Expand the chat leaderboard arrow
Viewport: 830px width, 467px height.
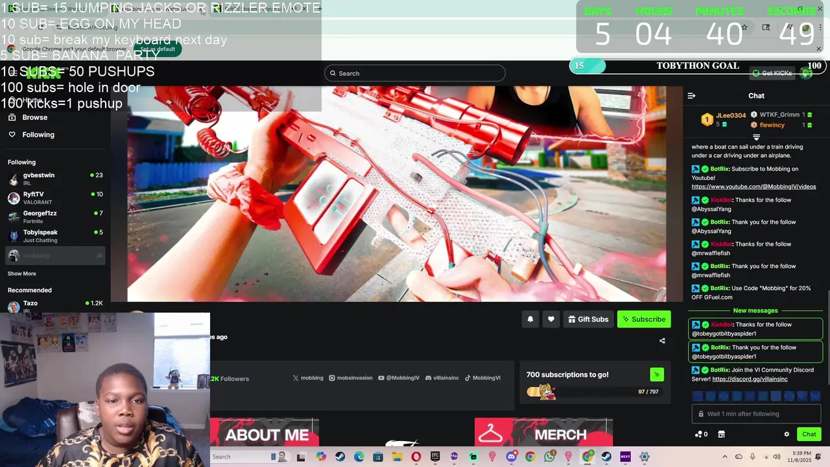coord(756,137)
